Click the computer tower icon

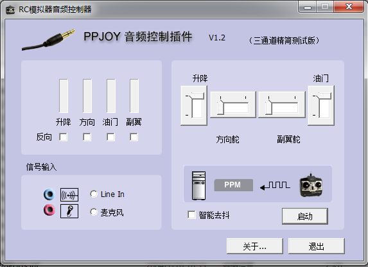(198, 185)
